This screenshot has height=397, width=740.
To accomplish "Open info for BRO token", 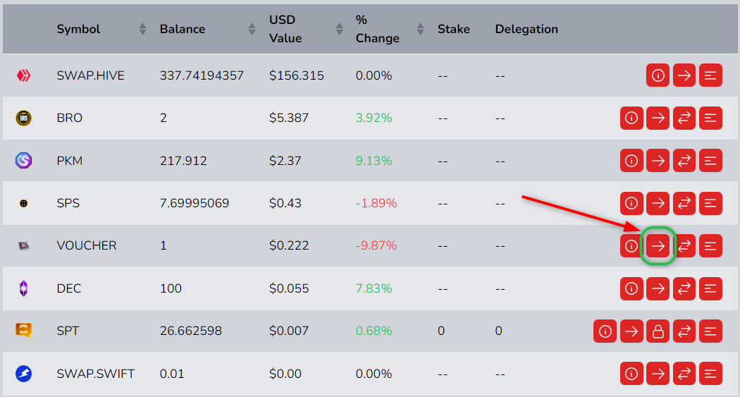I will pos(631,118).
